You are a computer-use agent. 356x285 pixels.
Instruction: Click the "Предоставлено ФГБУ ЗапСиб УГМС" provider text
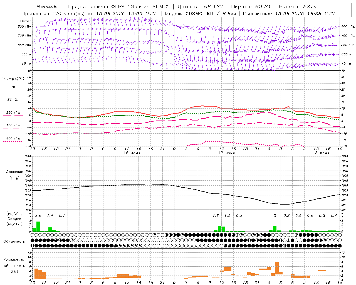click(119, 7)
